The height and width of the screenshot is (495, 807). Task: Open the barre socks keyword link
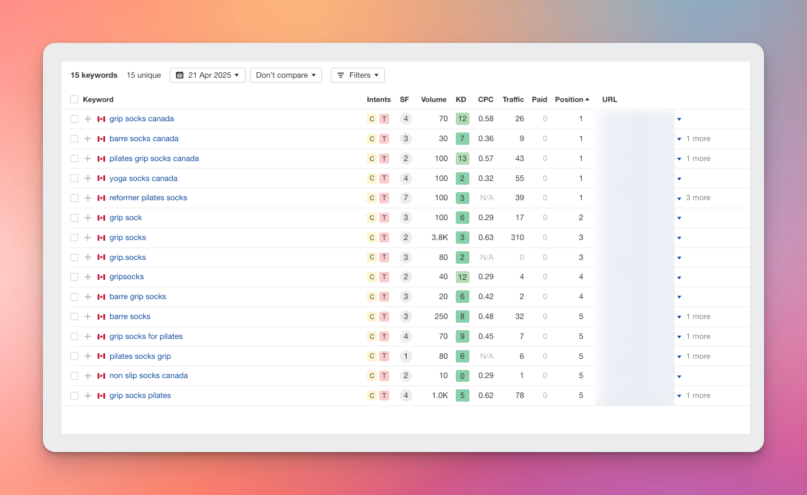130,317
